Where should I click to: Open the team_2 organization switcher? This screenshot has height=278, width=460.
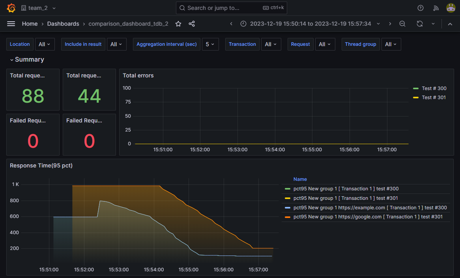[x=36, y=8]
